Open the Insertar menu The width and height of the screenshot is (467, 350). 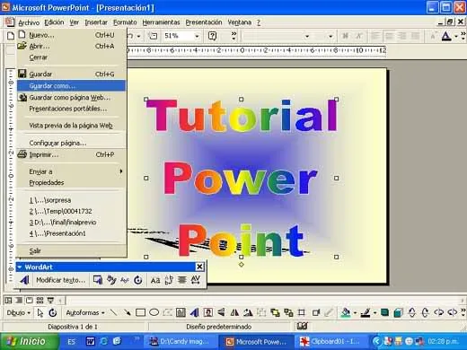click(96, 22)
